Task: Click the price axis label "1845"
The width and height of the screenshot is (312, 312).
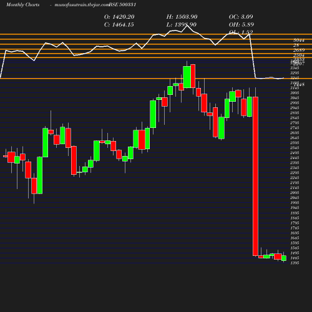Action: coord(295,218)
